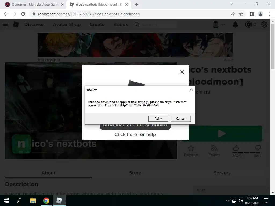Open Discover in Roblox navigation
Viewport: 275px width, 206px height.
coord(34,24)
